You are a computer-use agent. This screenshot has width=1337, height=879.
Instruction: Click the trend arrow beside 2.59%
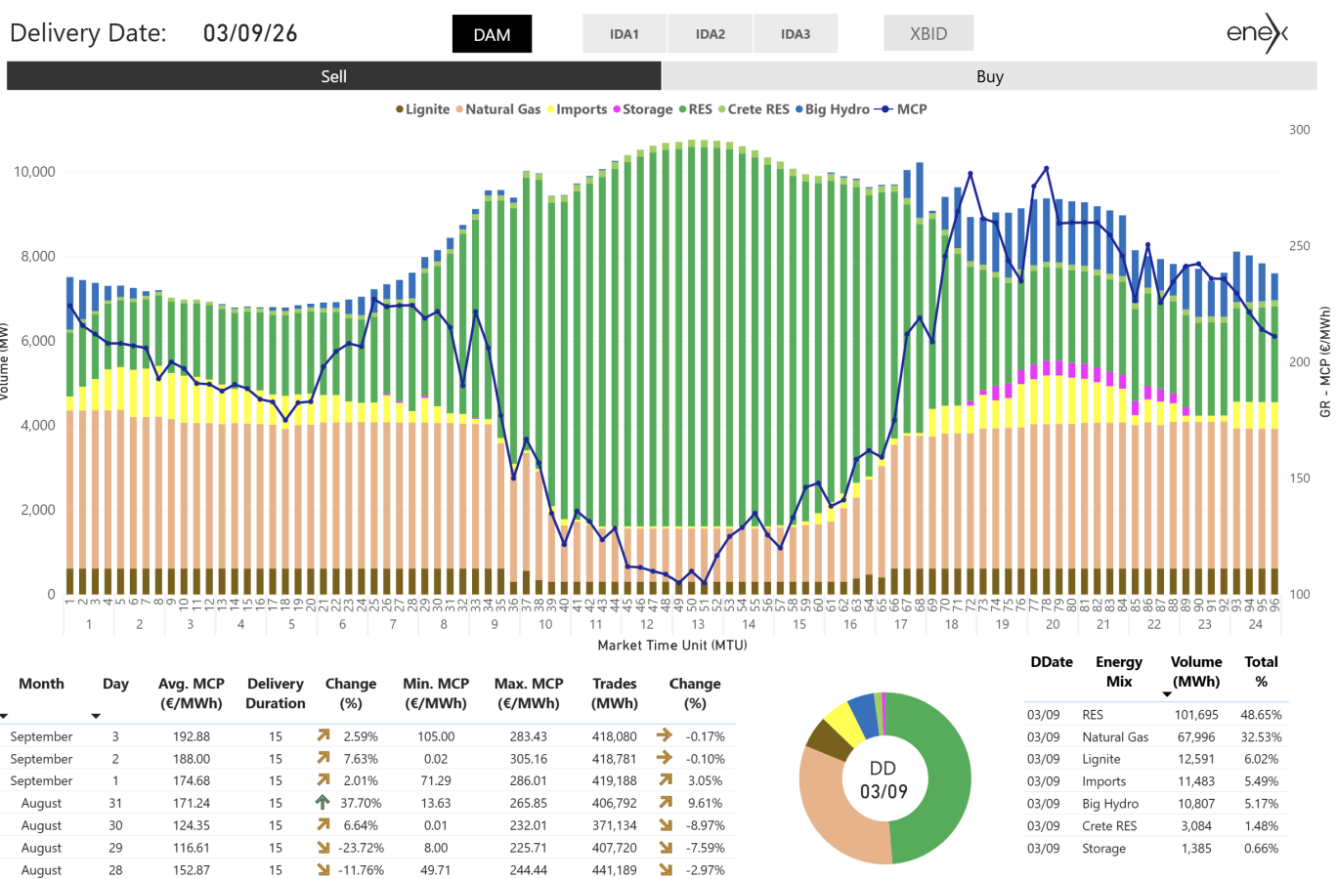pos(323,735)
